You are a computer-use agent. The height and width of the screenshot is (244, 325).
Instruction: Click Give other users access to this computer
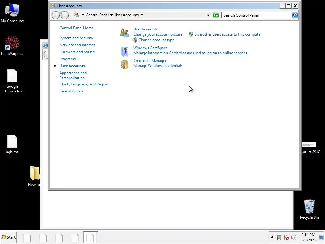click(x=228, y=34)
